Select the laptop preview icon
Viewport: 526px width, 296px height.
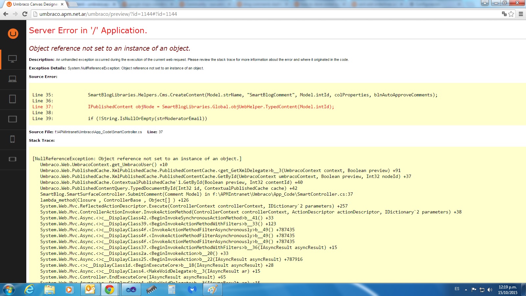coord(12,79)
